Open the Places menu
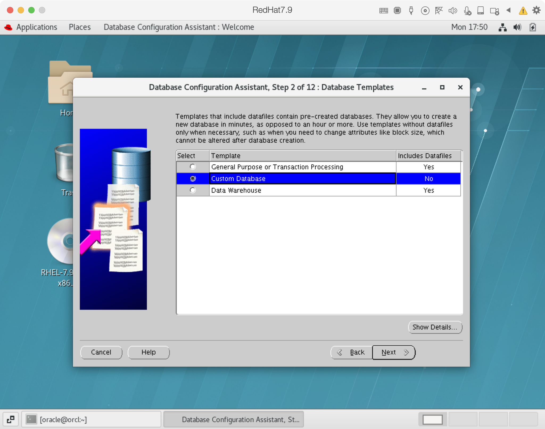The image size is (545, 429). pos(80,27)
